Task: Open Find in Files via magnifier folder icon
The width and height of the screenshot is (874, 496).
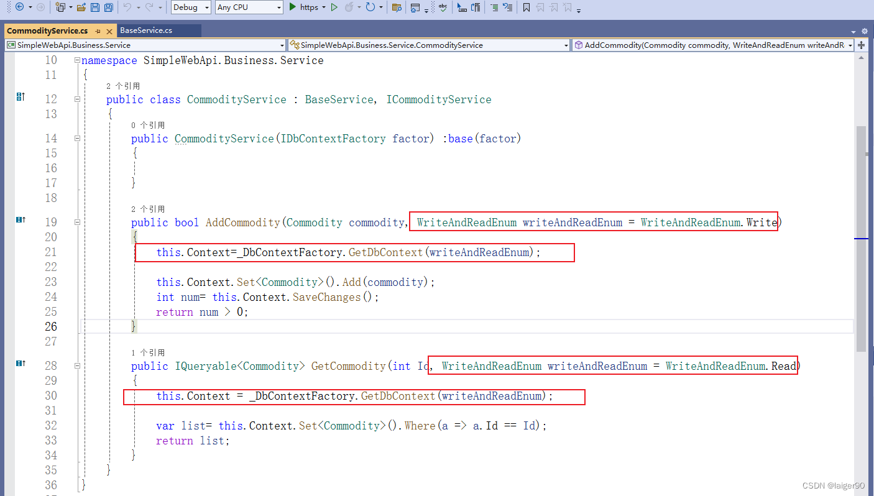Action: pyautogui.click(x=397, y=7)
